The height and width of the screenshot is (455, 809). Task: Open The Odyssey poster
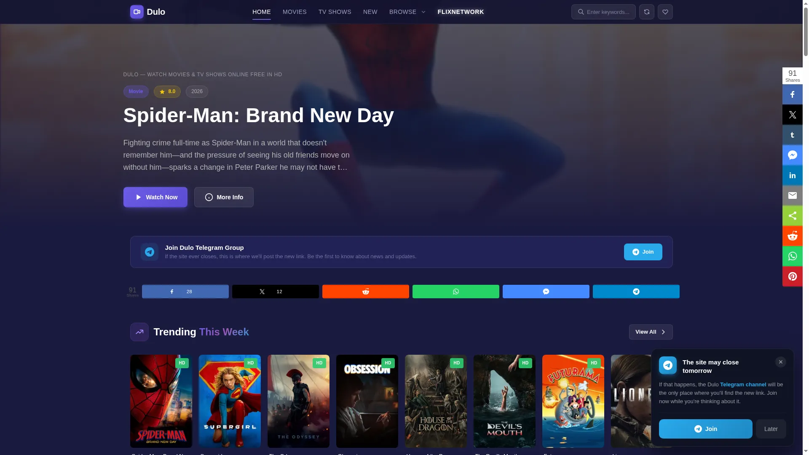click(298, 401)
